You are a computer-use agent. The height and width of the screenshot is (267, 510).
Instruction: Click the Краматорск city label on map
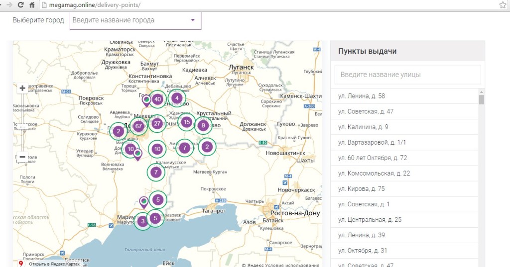tap(120, 49)
